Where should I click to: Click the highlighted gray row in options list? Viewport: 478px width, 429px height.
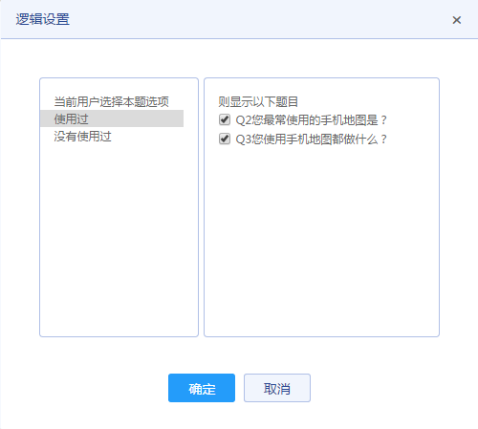click(112, 118)
